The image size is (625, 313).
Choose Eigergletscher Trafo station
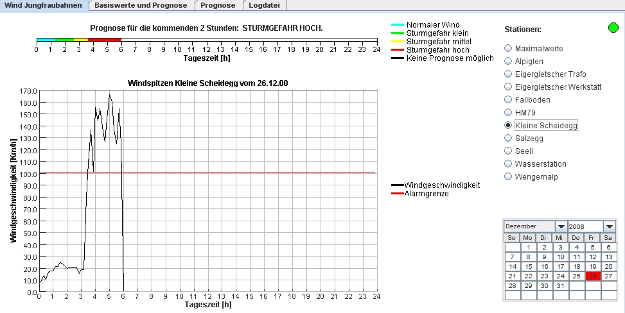coord(509,74)
